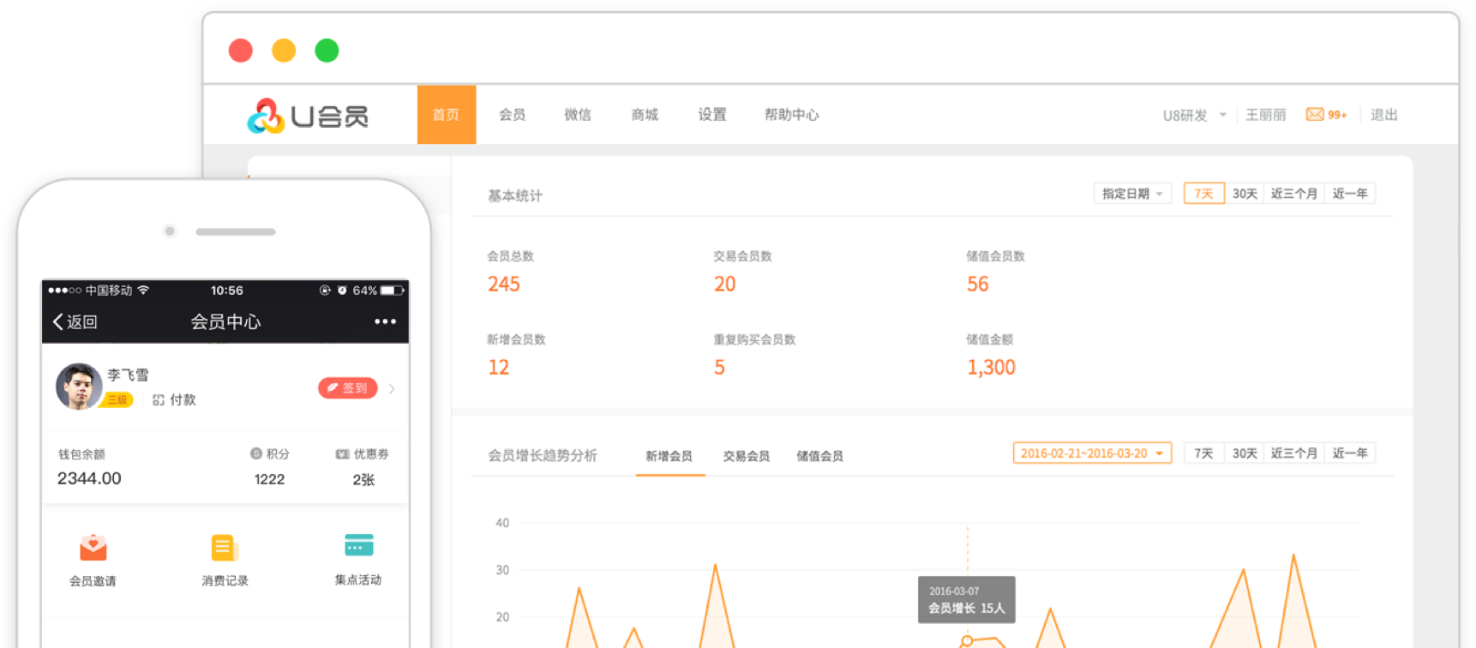Tap the user avatar photo

coord(79,386)
